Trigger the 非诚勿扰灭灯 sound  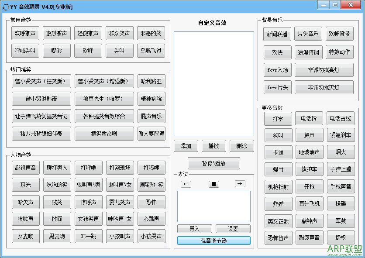point(324,87)
